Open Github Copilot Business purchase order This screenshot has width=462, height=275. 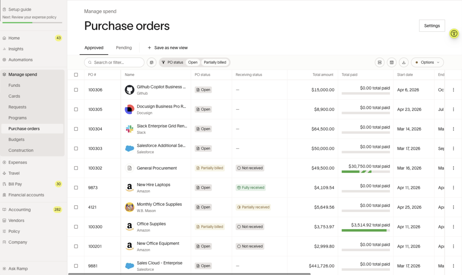161,87
